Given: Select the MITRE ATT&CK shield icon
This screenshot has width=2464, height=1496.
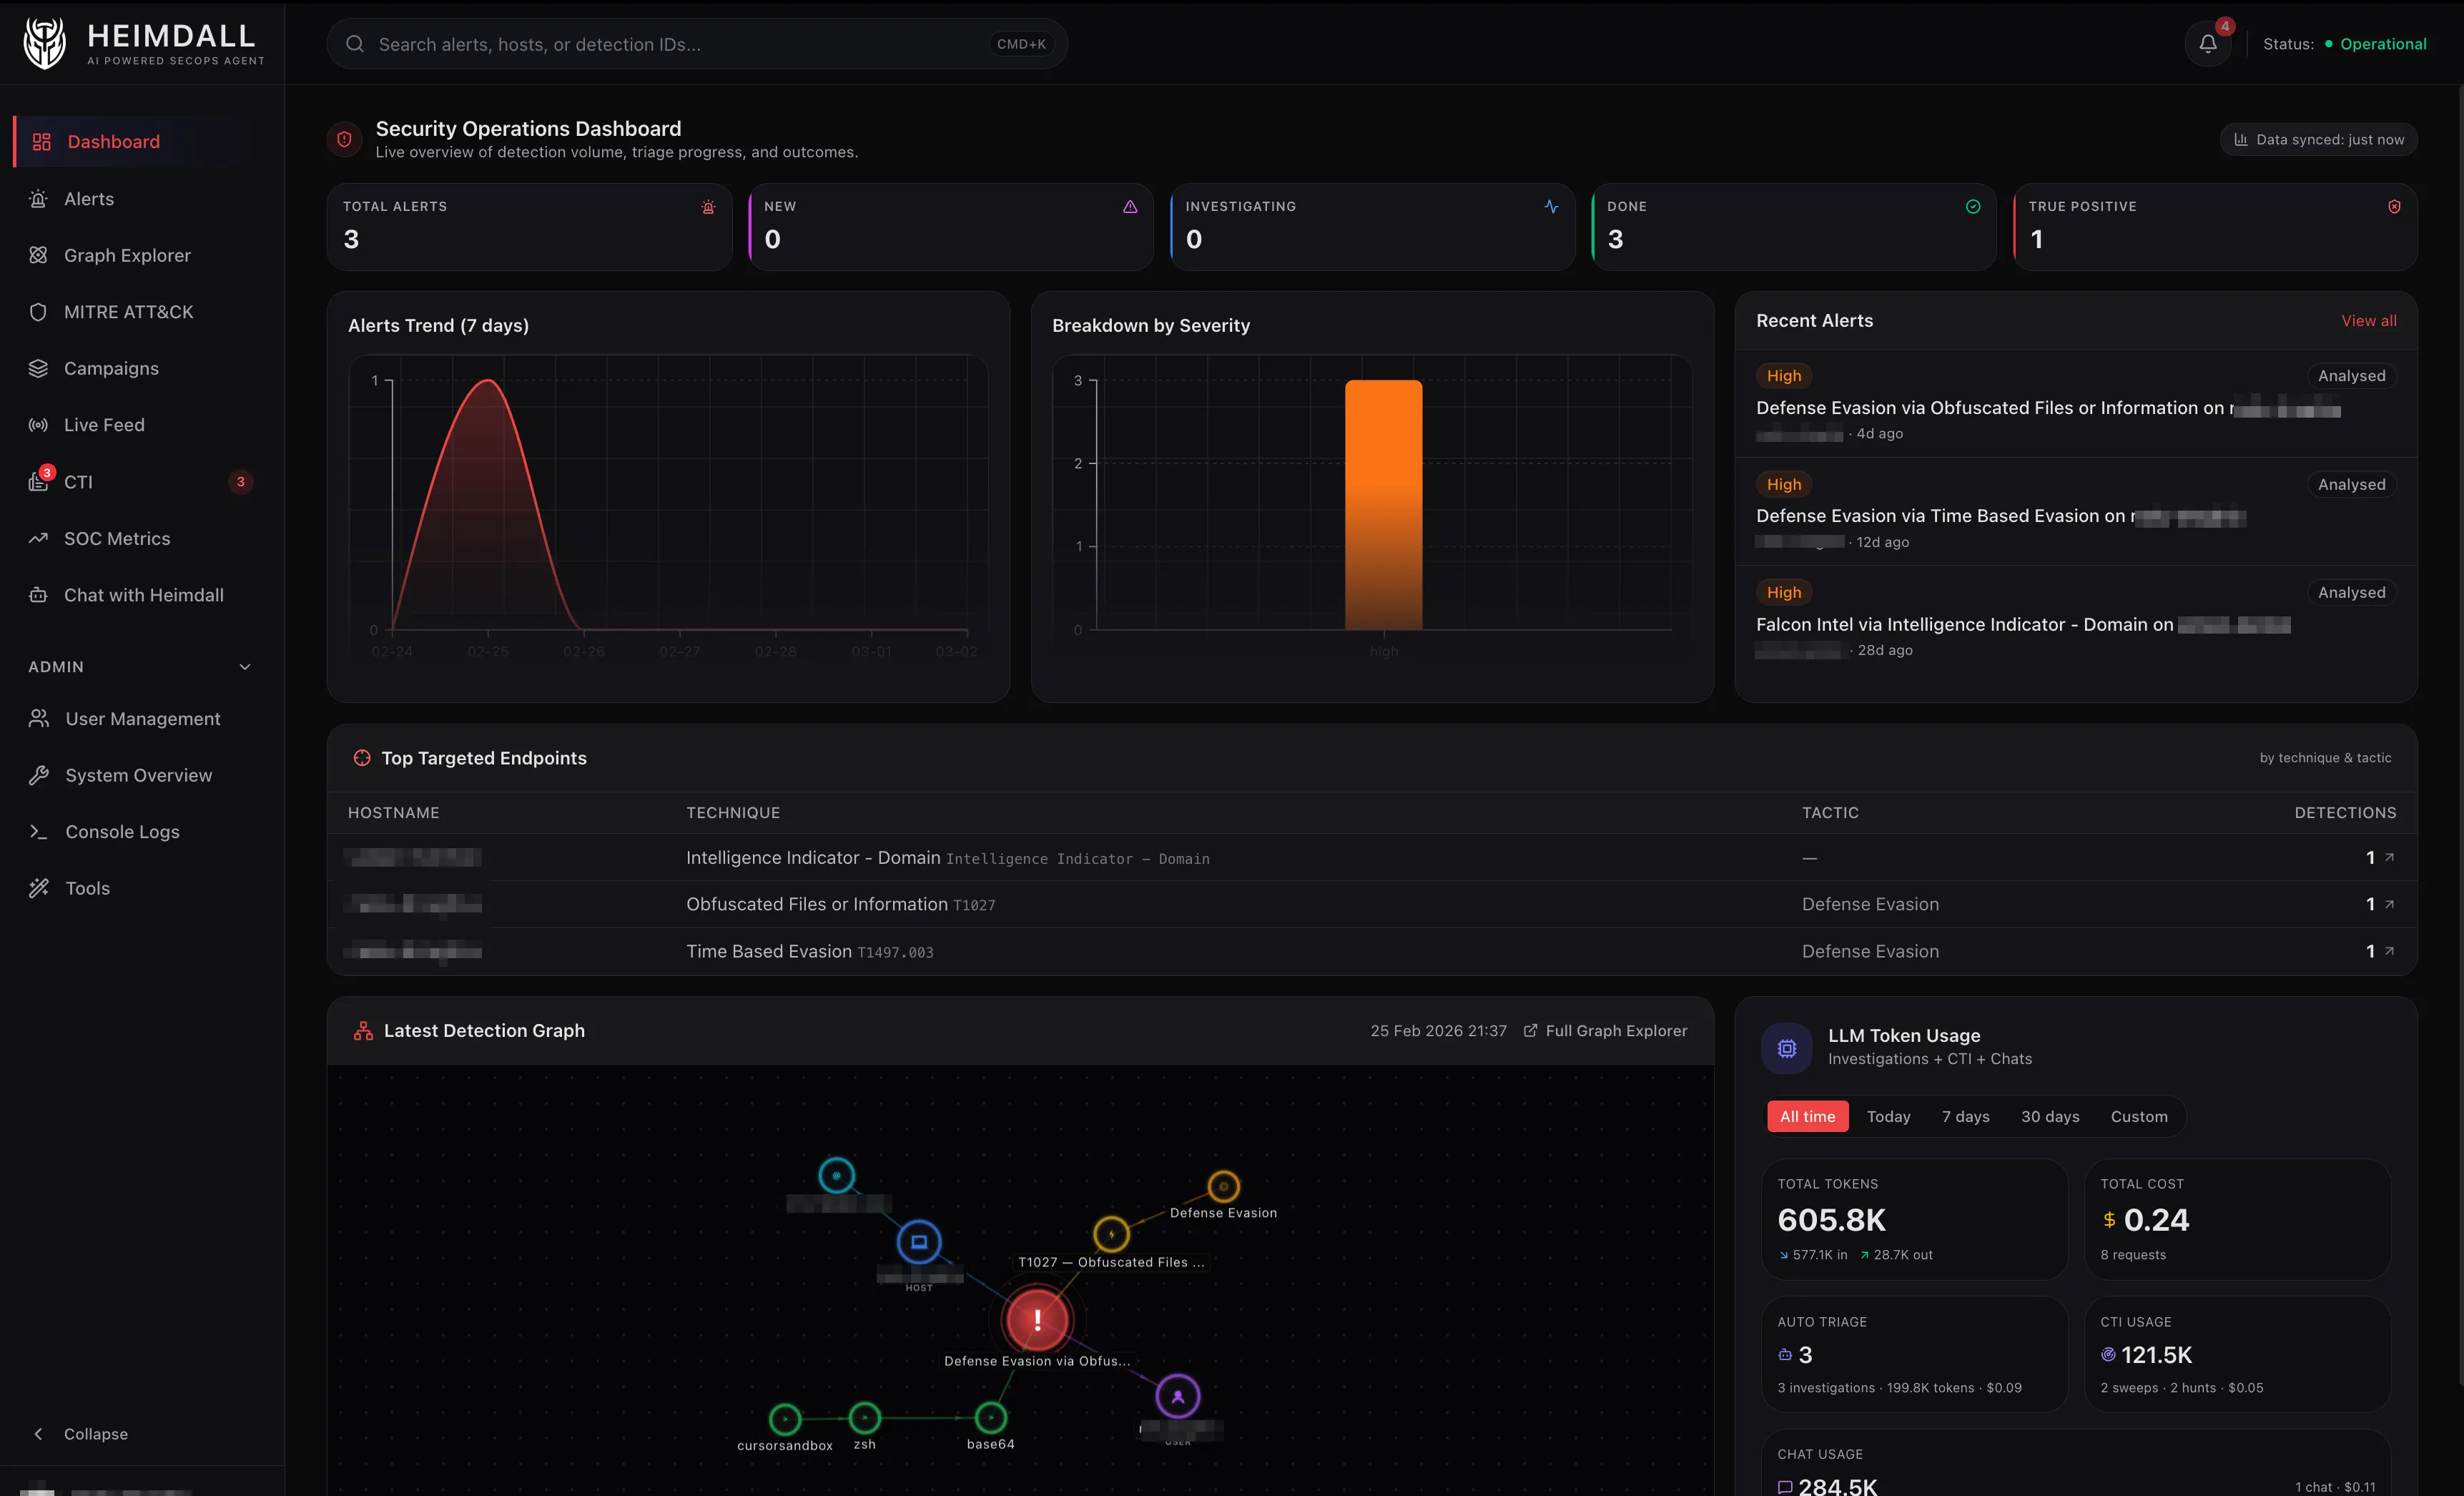Looking at the screenshot, I should coord(38,311).
